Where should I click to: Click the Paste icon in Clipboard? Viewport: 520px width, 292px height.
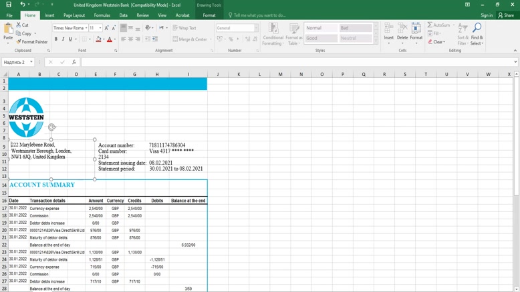point(8,30)
